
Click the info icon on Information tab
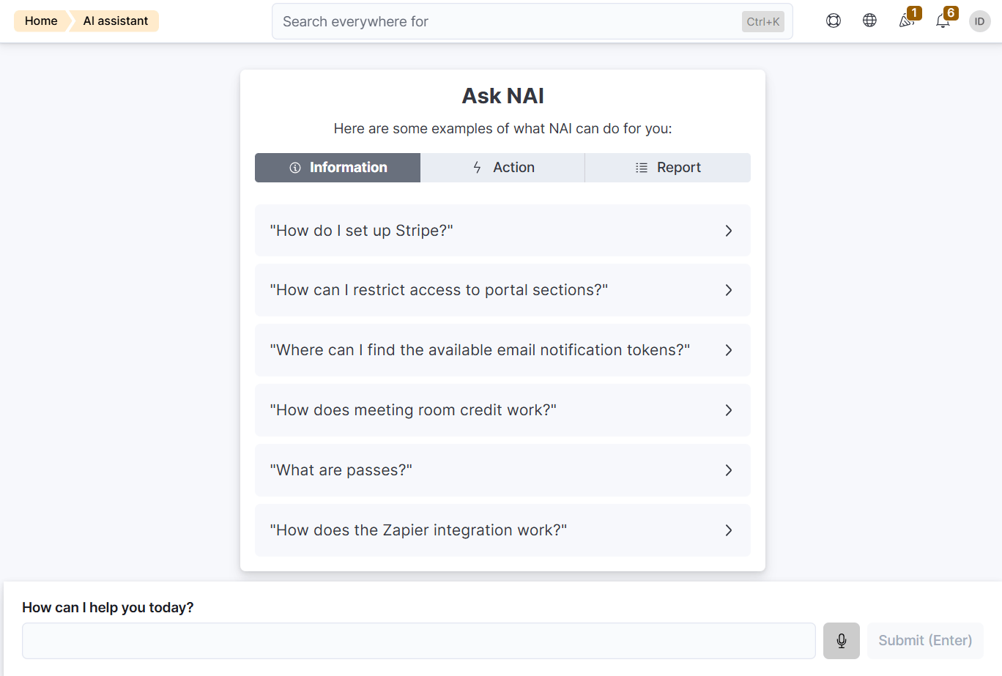click(295, 168)
